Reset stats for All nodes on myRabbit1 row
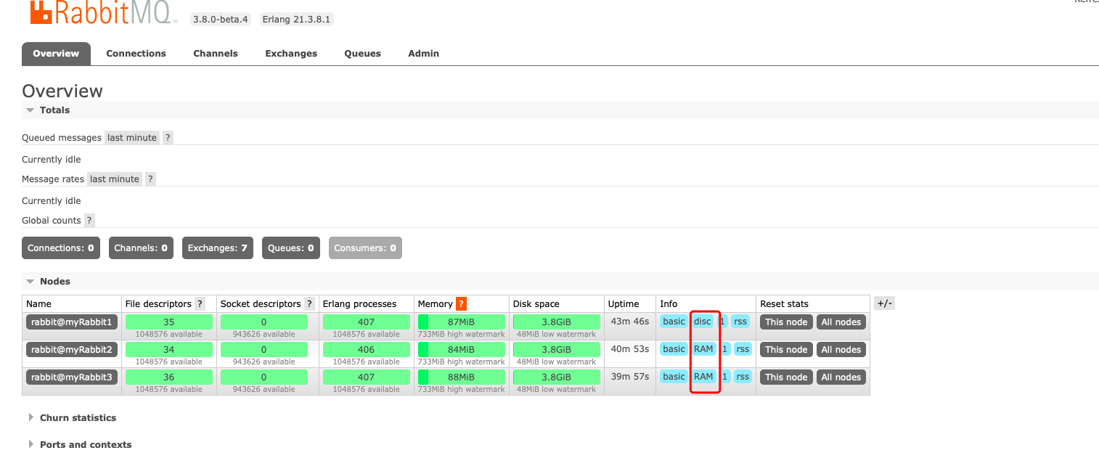1099x466 pixels. (841, 322)
